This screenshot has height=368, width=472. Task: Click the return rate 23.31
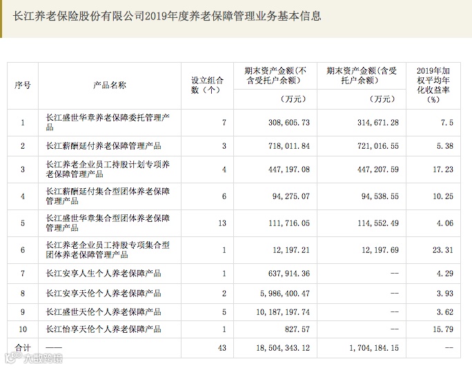(x=443, y=250)
